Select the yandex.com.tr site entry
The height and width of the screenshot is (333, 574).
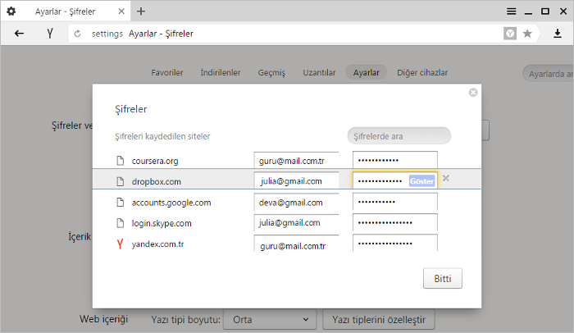click(x=157, y=244)
